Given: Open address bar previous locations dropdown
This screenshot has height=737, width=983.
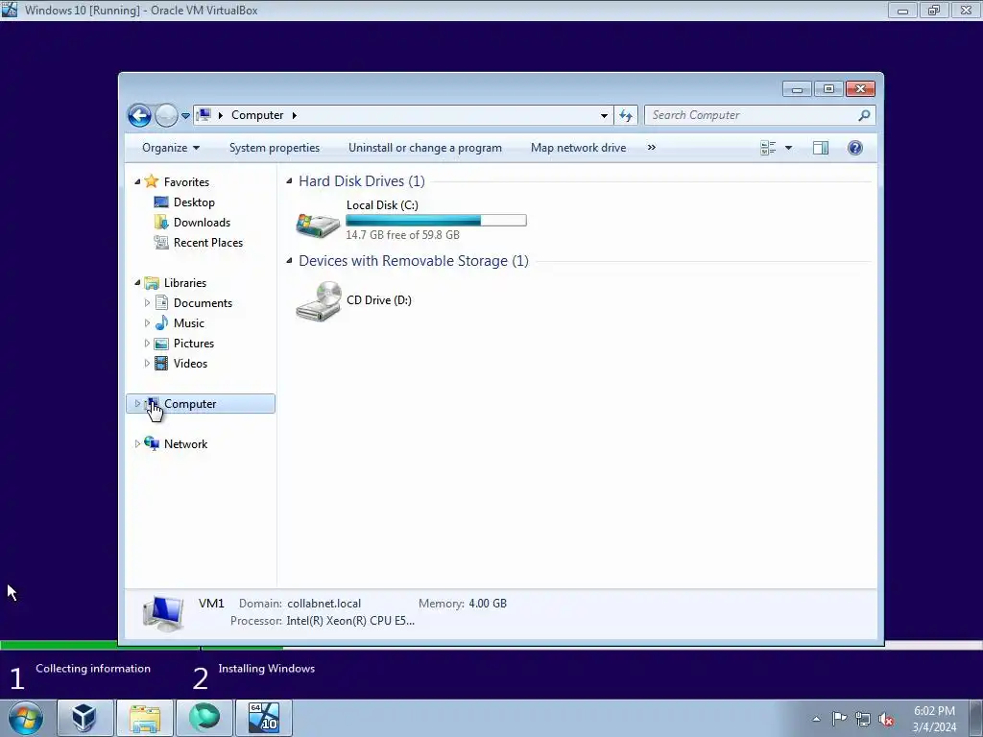Looking at the screenshot, I should click(604, 115).
